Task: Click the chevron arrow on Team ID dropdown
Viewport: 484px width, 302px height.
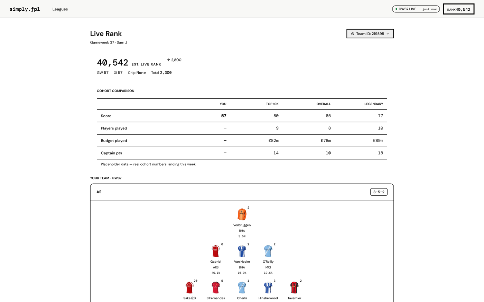Action: (388, 34)
